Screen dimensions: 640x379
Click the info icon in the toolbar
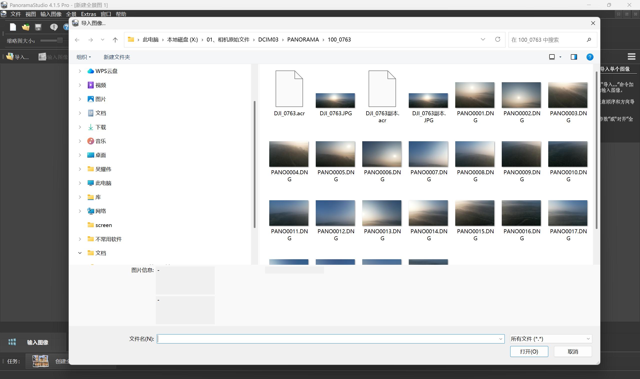point(54,27)
